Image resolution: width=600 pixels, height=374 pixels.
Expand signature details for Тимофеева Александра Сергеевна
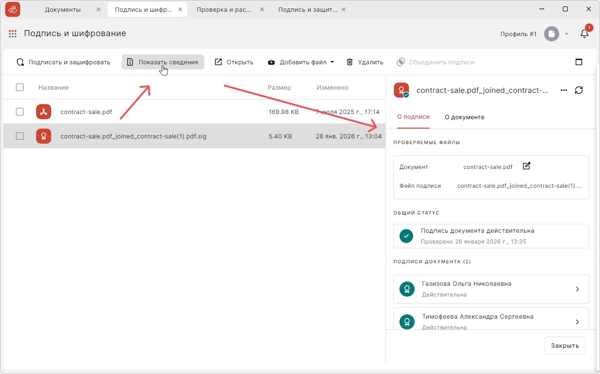[x=577, y=322]
